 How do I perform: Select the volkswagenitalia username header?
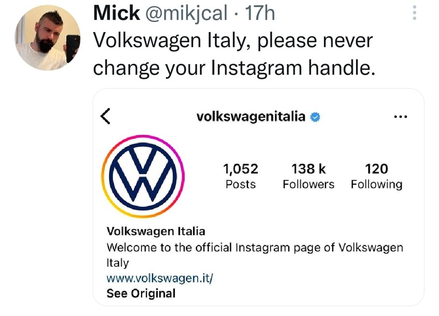(251, 116)
